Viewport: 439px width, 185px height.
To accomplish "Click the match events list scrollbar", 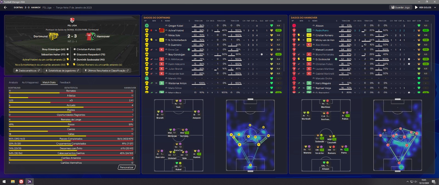I will pyautogui.click(x=137, y=52).
